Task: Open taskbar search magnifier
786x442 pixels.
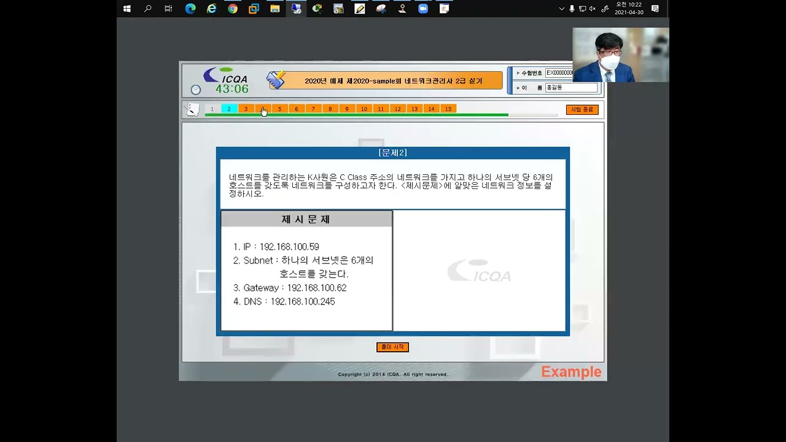Action: point(148,9)
